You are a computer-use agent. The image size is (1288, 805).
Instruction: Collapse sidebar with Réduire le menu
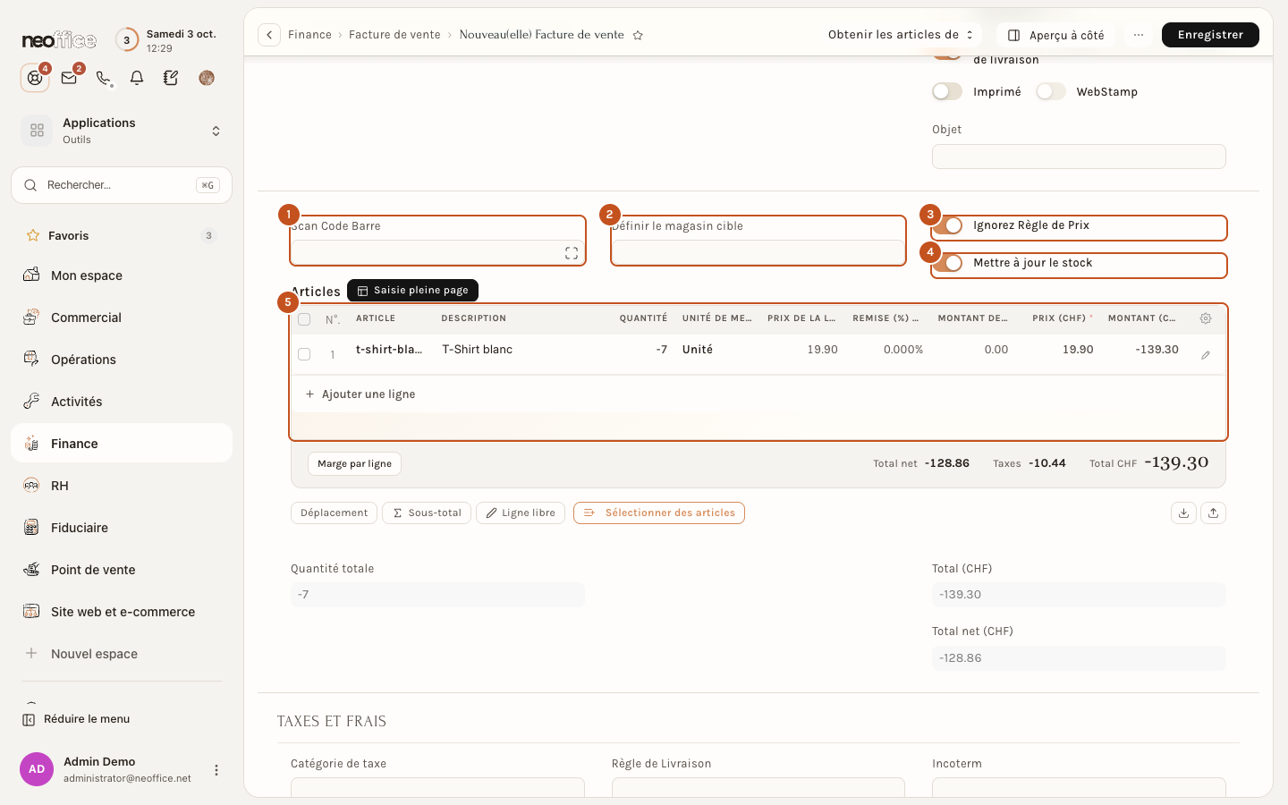point(77,719)
